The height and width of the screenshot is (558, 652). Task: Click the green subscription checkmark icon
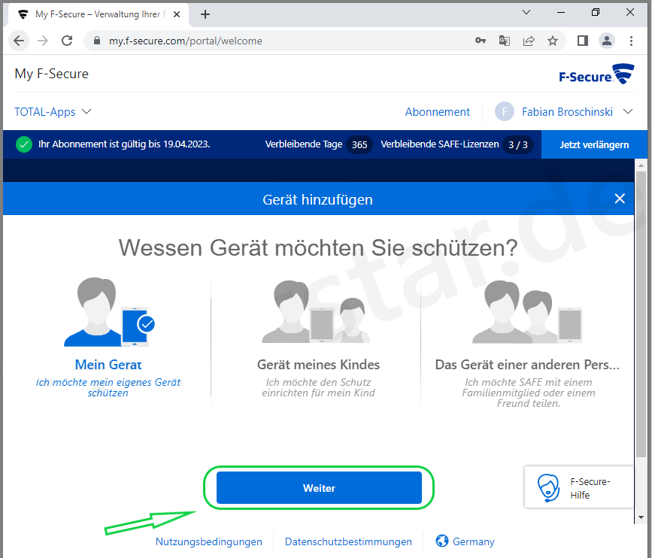(x=24, y=144)
